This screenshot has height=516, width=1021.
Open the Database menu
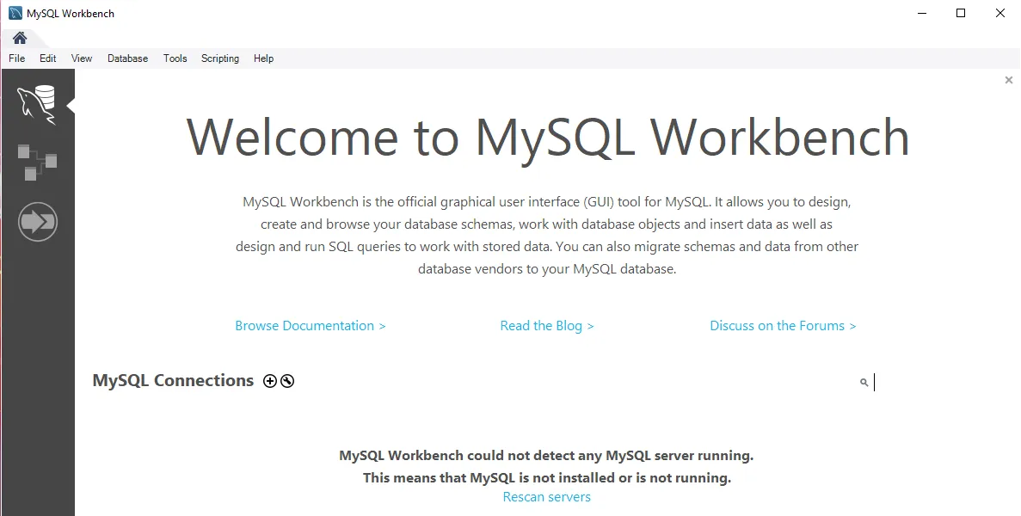(x=127, y=58)
